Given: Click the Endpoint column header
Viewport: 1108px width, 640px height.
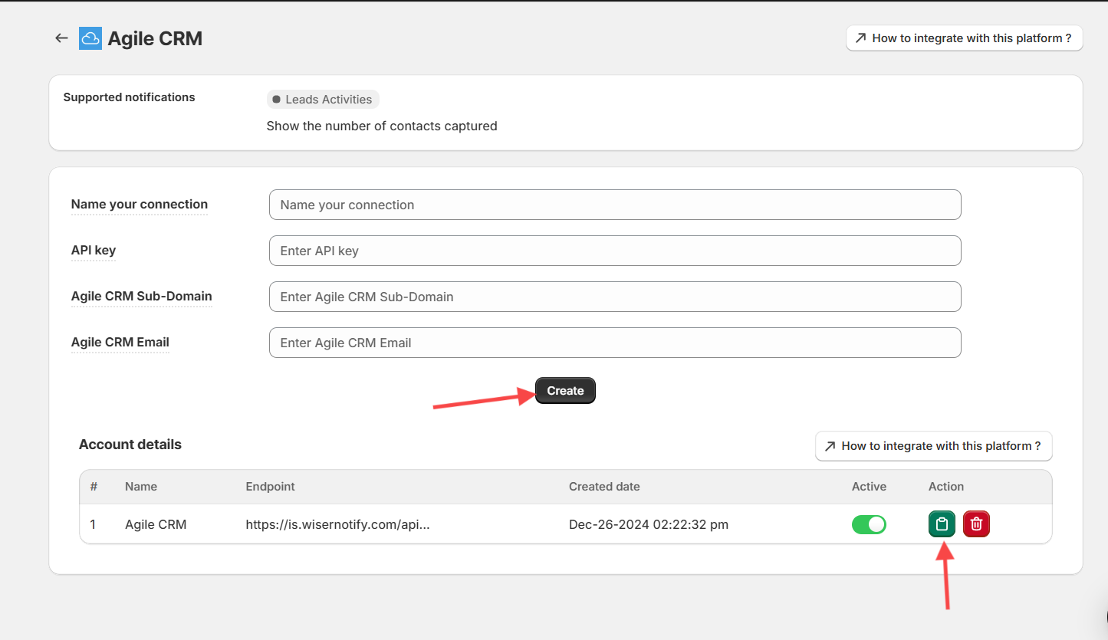Looking at the screenshot, I should (270, 487).
